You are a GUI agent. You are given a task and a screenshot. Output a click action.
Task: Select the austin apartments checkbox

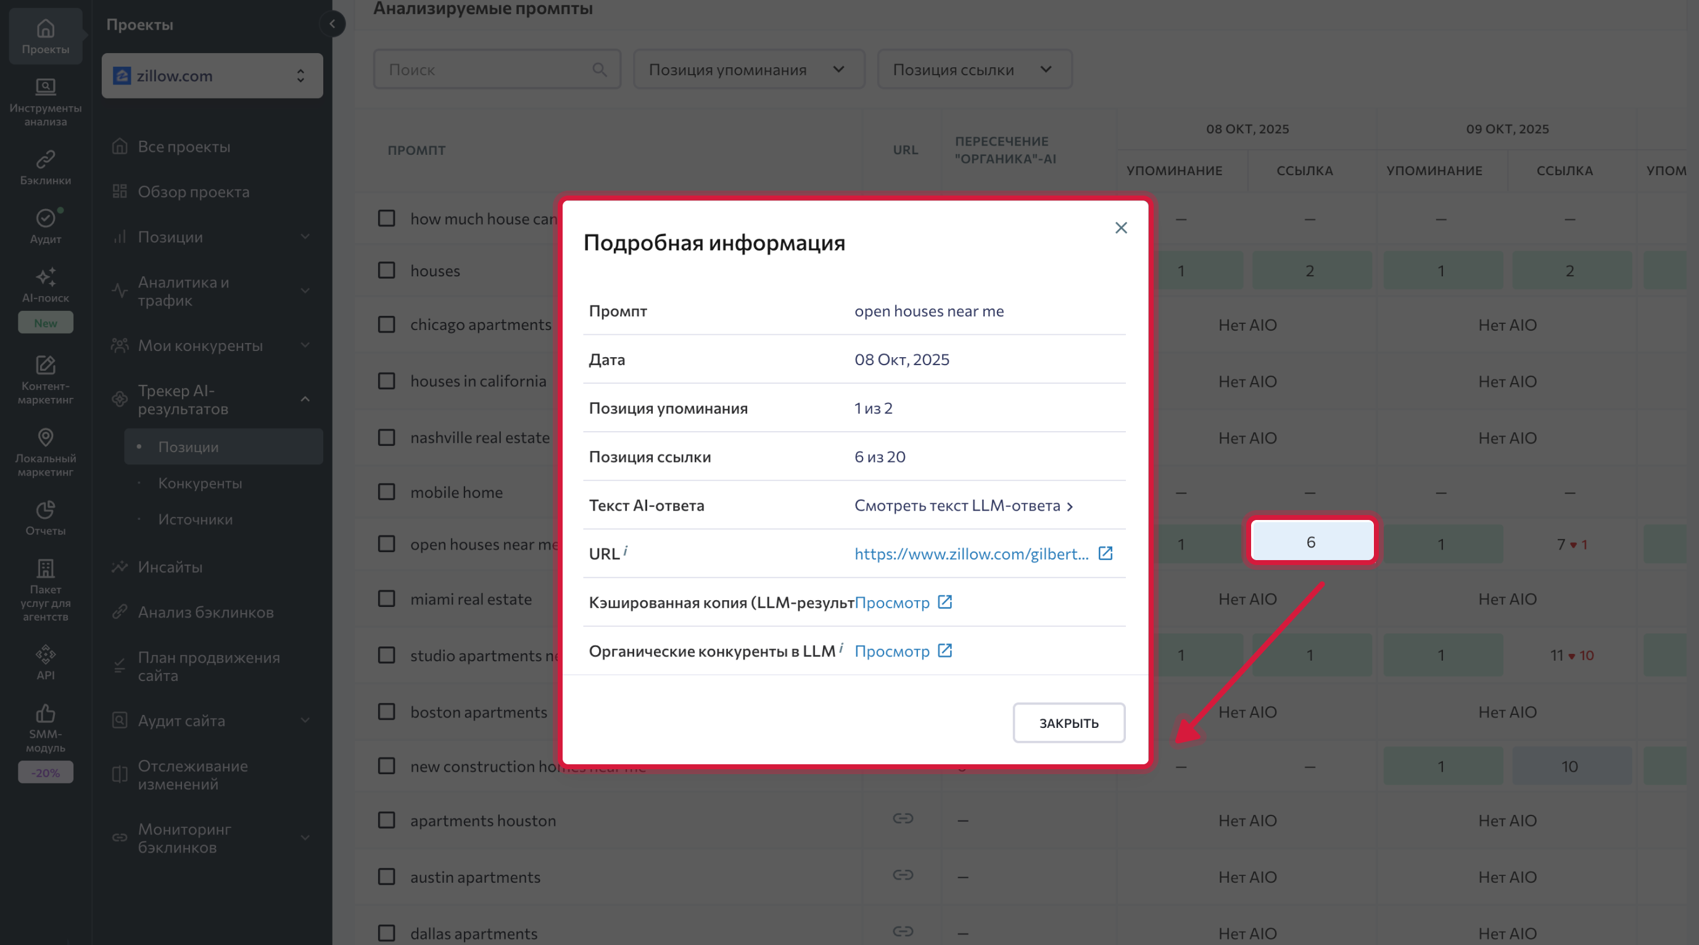(x=386, y=877)
